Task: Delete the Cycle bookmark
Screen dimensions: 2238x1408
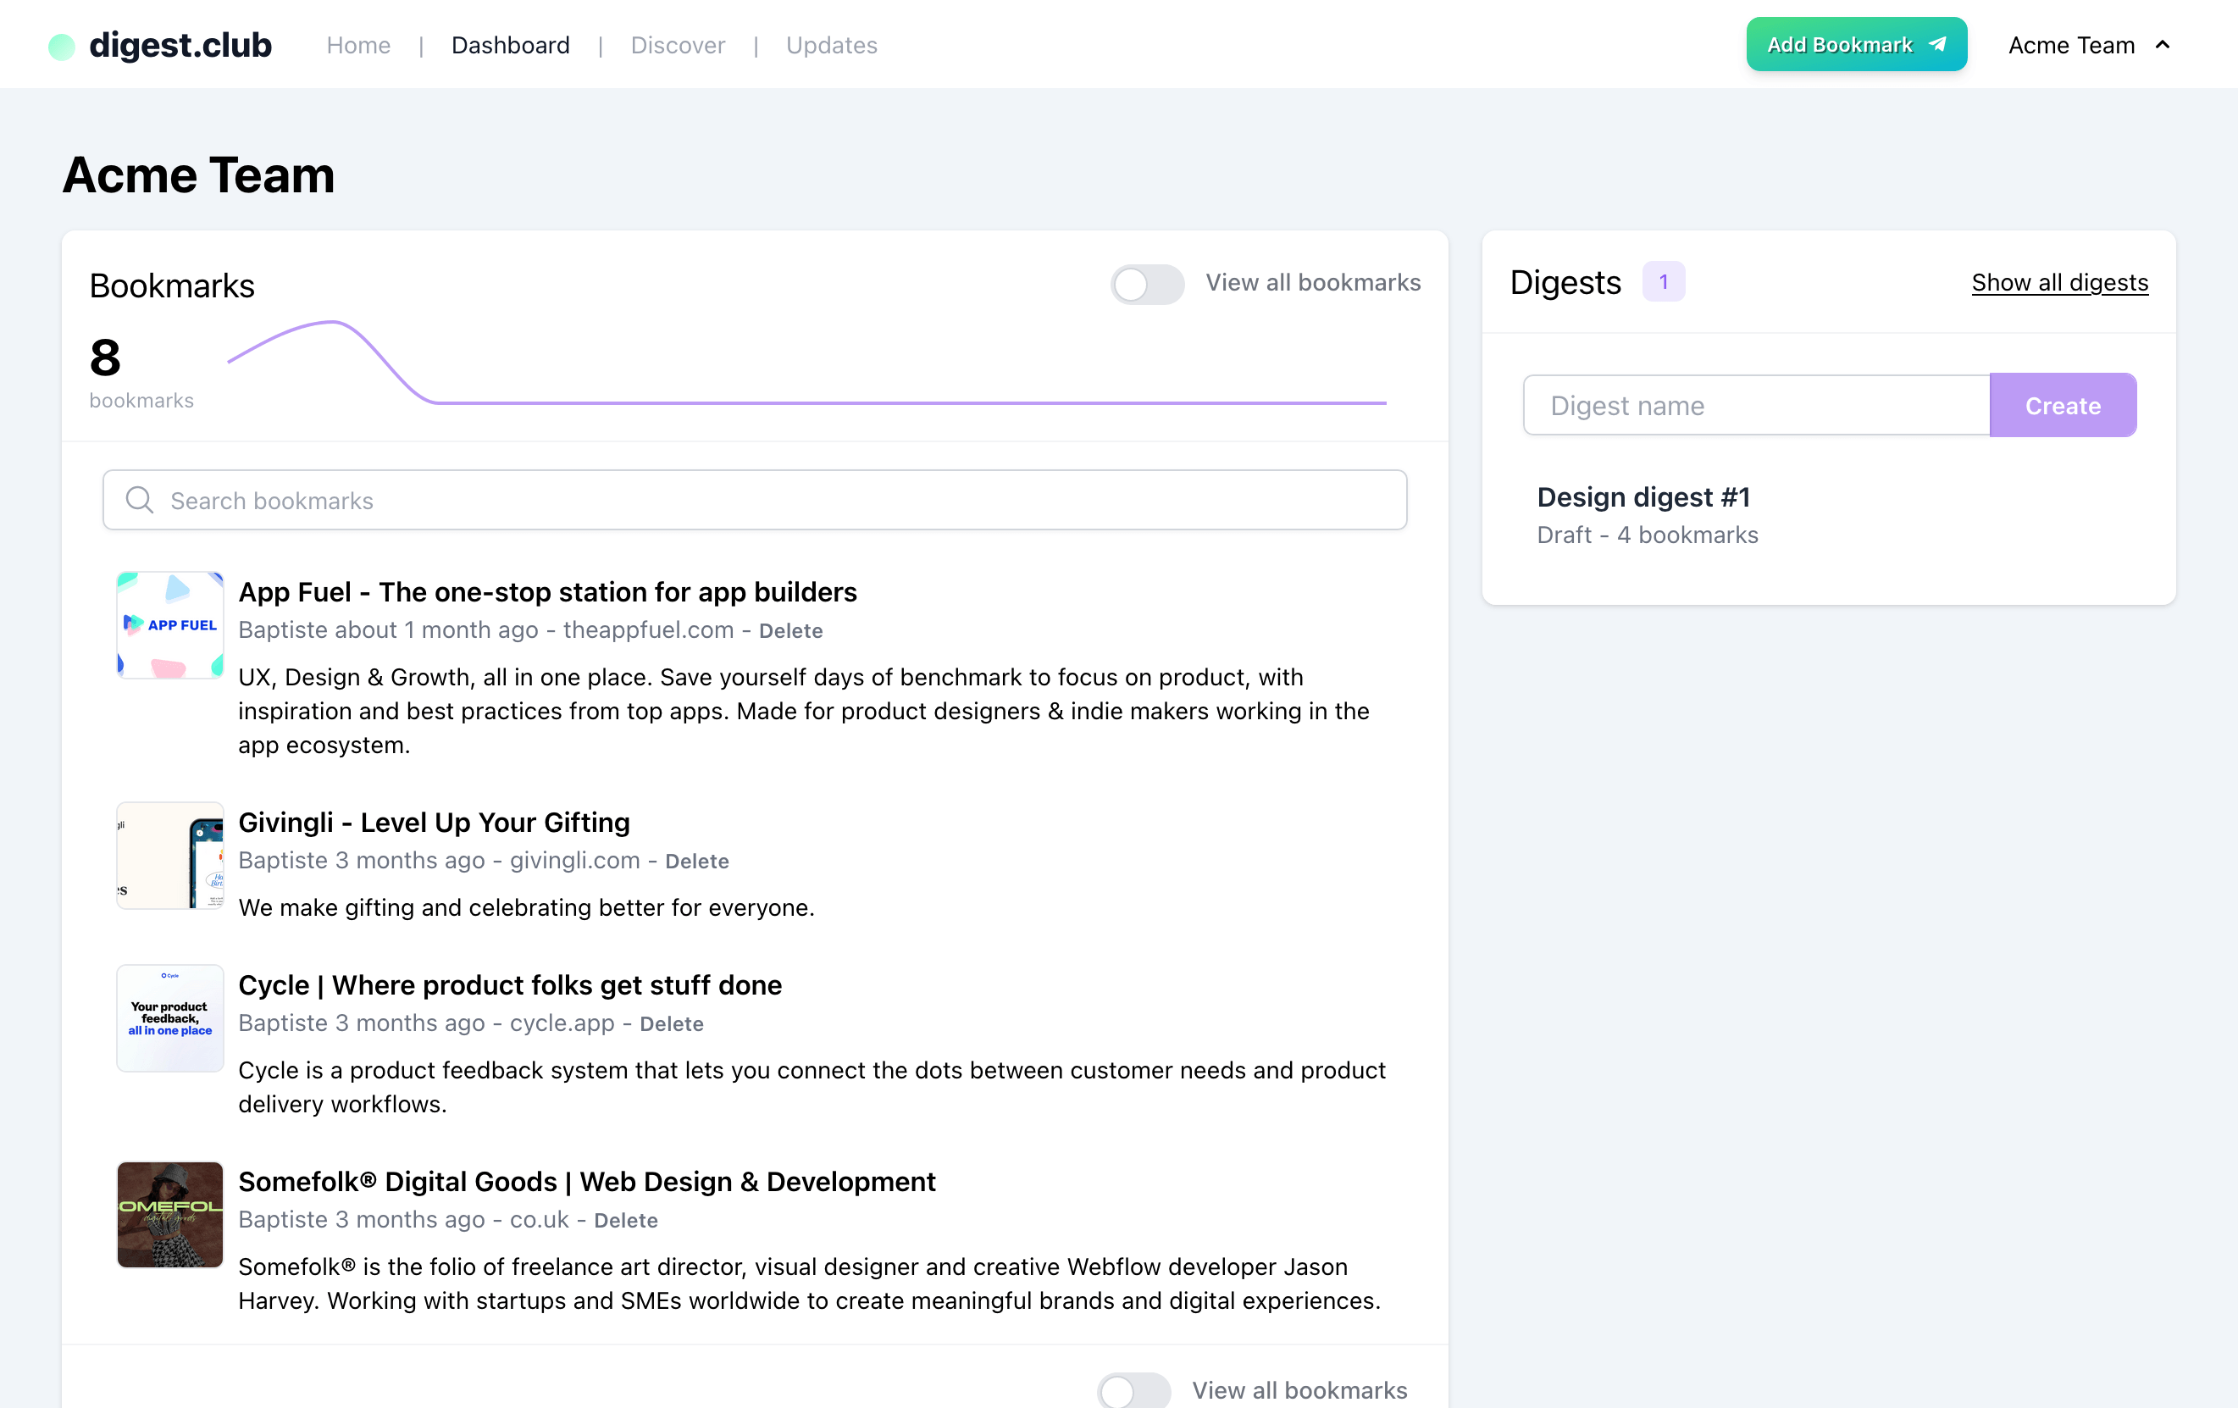Action: [671, 1023]
